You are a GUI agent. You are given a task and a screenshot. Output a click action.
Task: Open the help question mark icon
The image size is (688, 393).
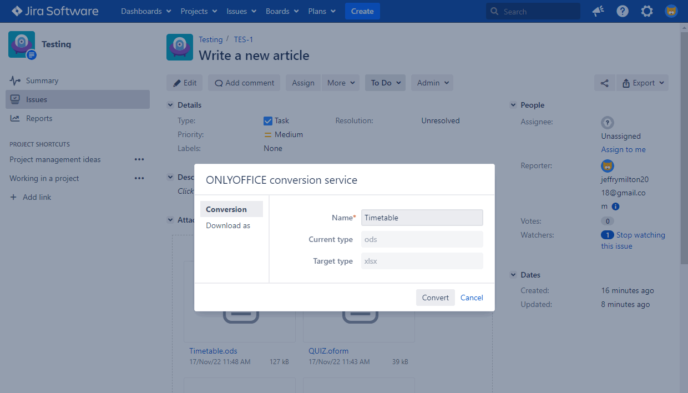click(623, 11)
